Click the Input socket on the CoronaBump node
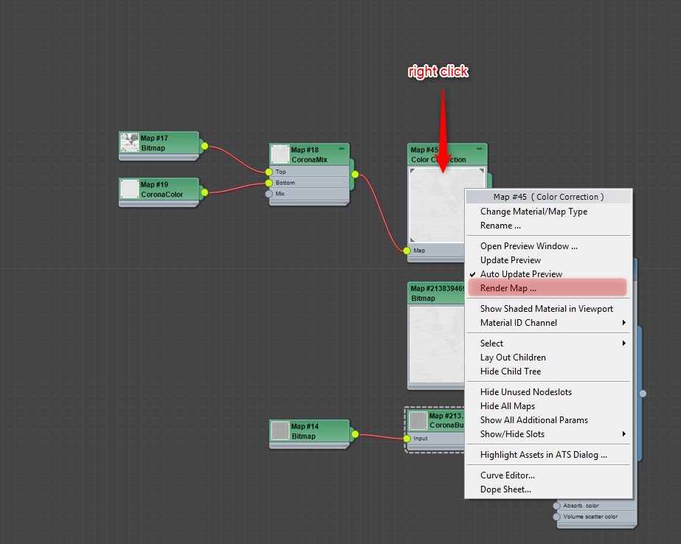Screen dimensions: 681x544 (x=407, y=439)
